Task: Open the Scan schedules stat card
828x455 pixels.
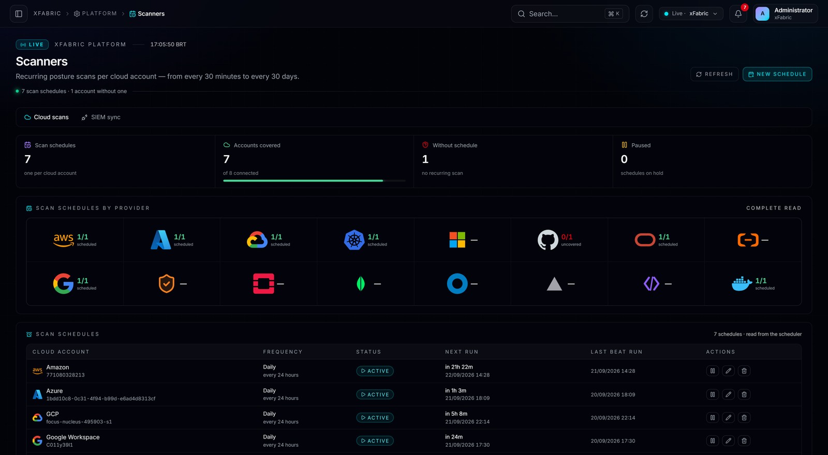Action: (115, 161)
